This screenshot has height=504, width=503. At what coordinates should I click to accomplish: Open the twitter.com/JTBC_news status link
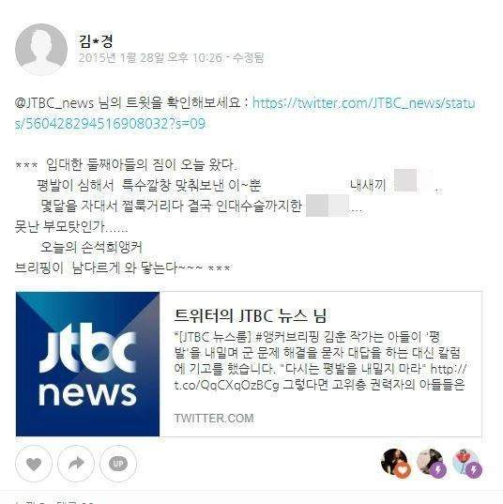(363, 103)
